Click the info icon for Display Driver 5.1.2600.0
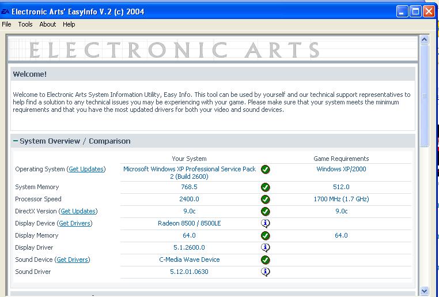 [x=265, y=247]
